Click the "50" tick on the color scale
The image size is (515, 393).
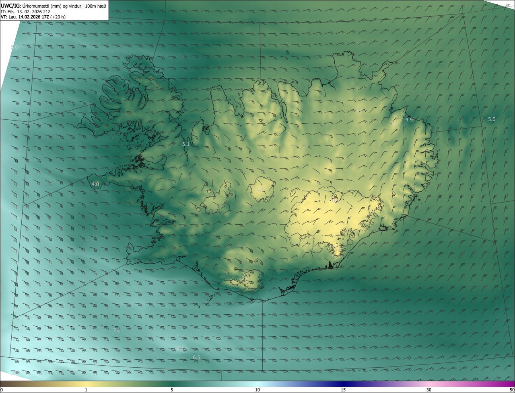point(512,390)
